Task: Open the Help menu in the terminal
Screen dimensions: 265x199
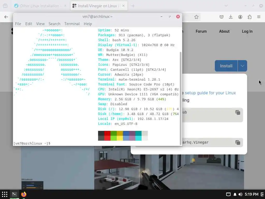Action: pos(88,24)
